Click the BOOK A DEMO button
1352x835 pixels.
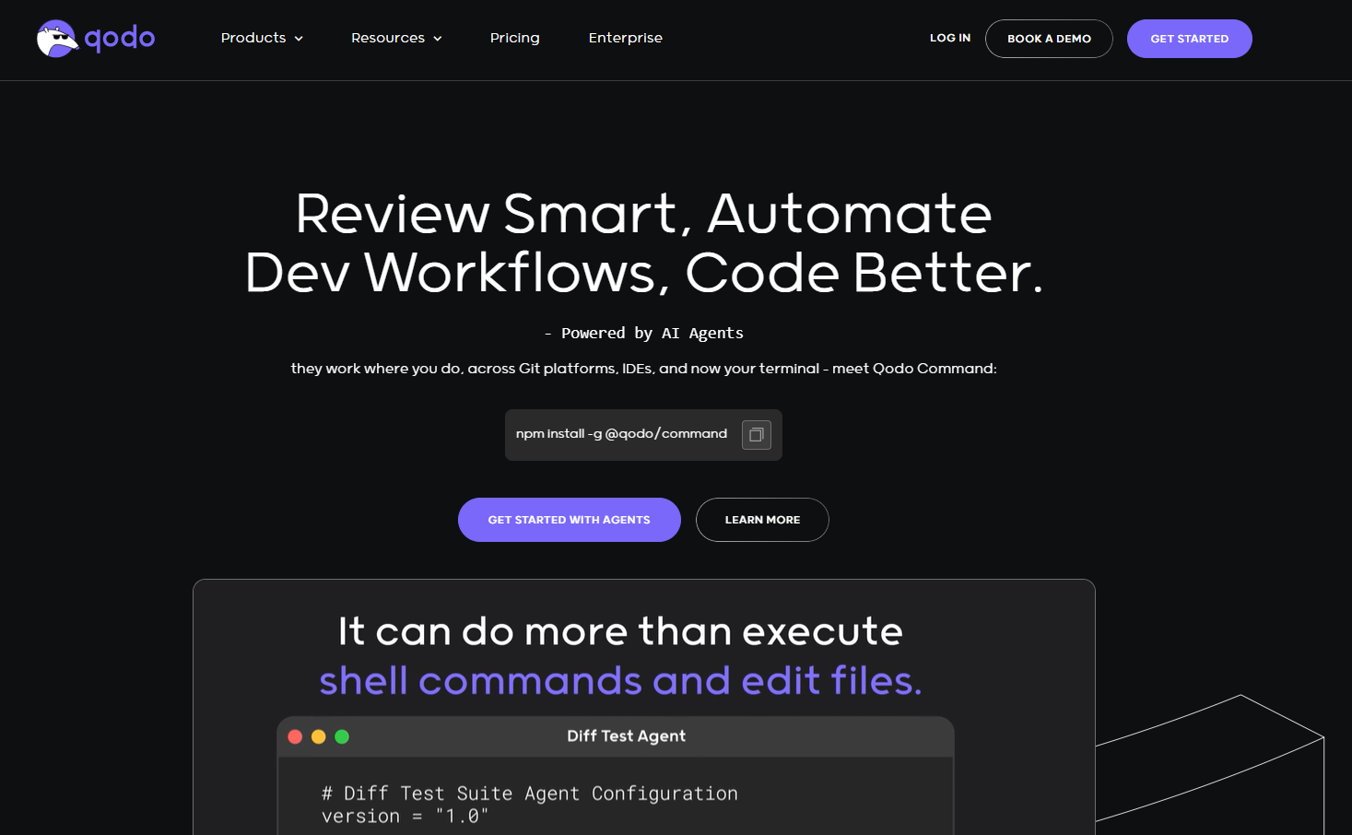point(1049,39)
